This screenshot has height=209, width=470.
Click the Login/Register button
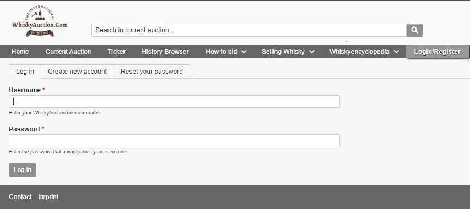[437, 52]
